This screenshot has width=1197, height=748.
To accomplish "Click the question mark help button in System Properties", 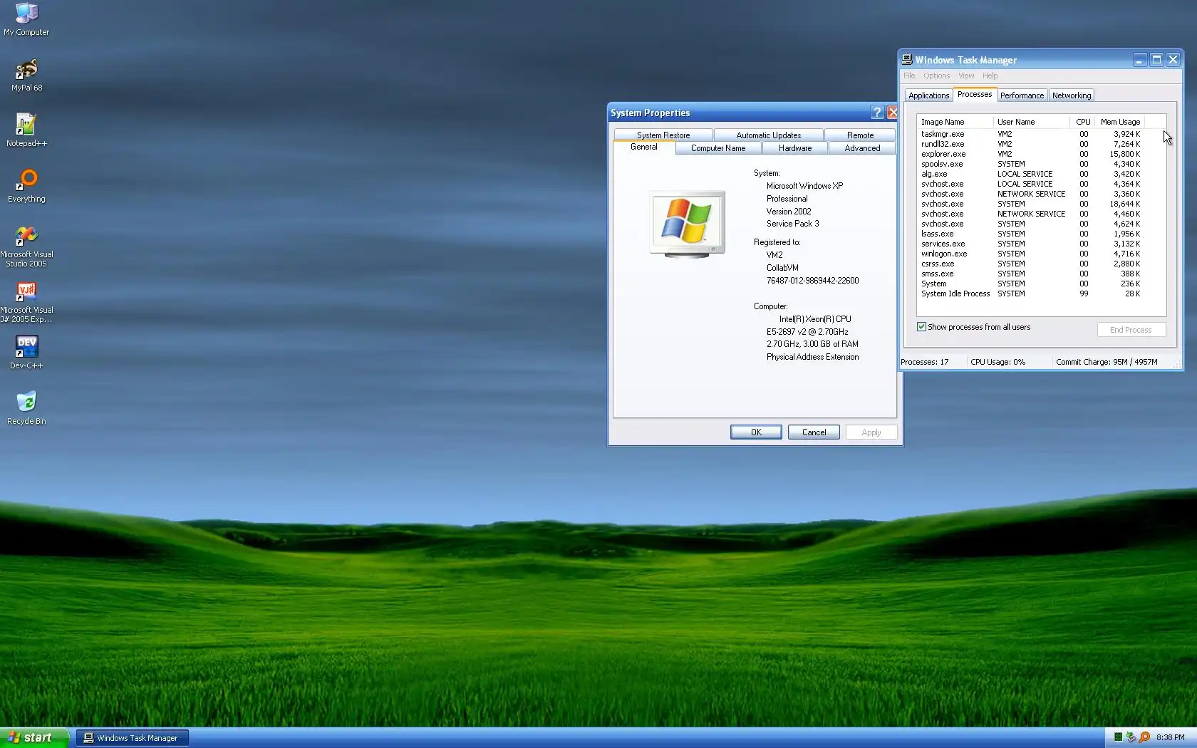I will point(877,113).
